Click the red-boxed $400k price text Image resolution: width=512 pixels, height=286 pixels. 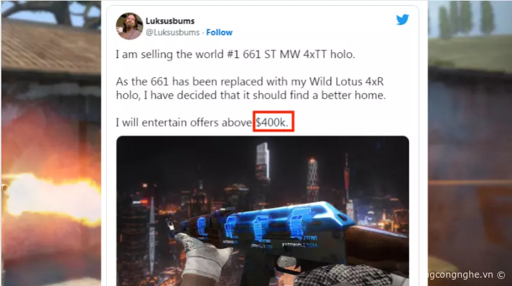[273, 122]
